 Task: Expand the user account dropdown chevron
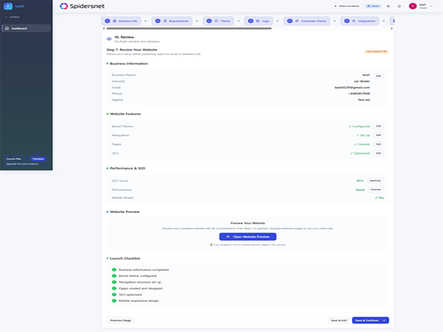click(431, 6)
